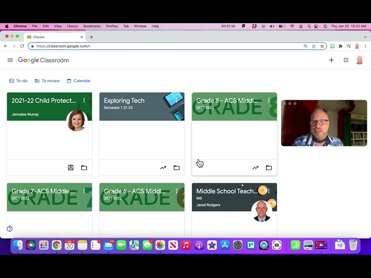The height and width of the screenshot is (278, 371).
Task: Open options menu on Grade 7 card
Action: tap(84, 191)
